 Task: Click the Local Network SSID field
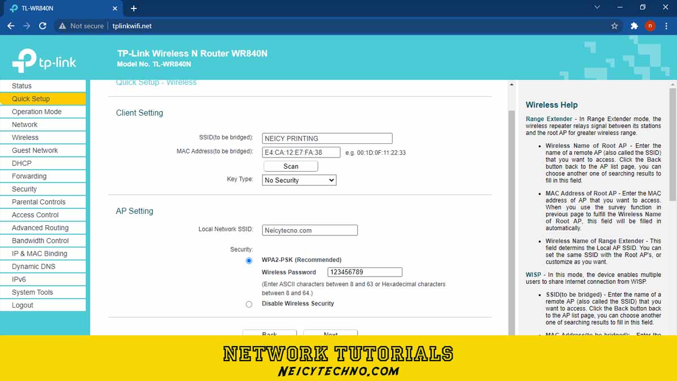[x=310, y=230]
